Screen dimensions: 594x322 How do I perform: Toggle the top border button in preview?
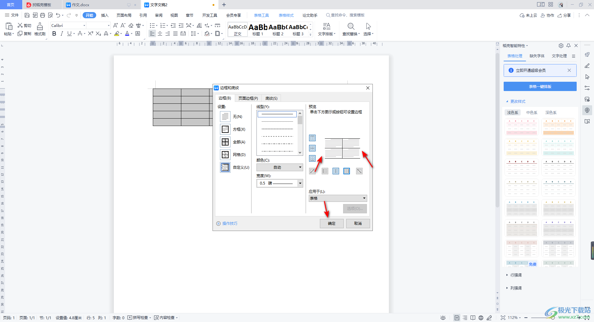click(312, 138)
